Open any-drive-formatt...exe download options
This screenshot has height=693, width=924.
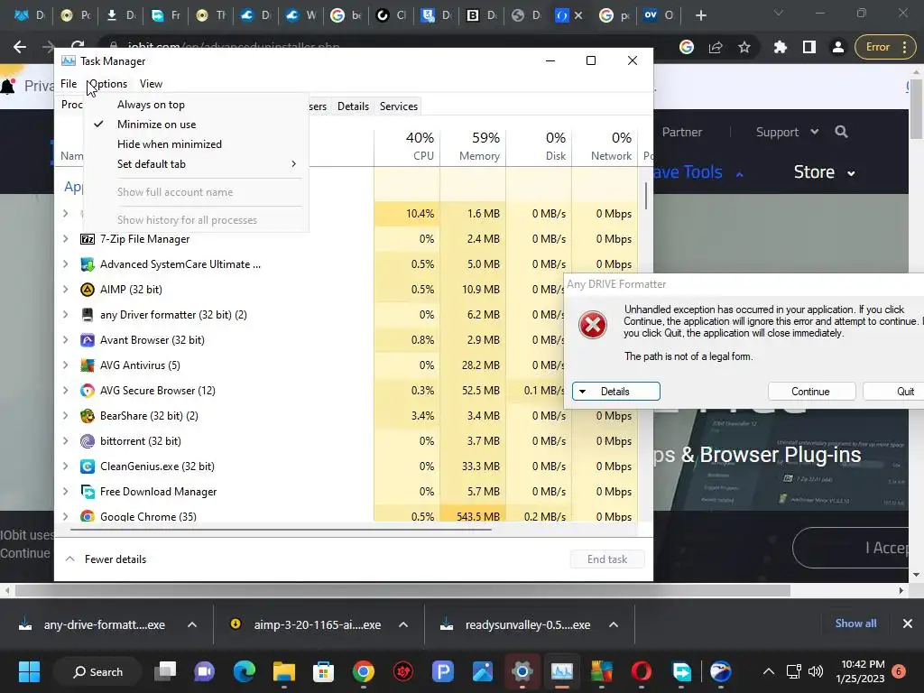192,624
